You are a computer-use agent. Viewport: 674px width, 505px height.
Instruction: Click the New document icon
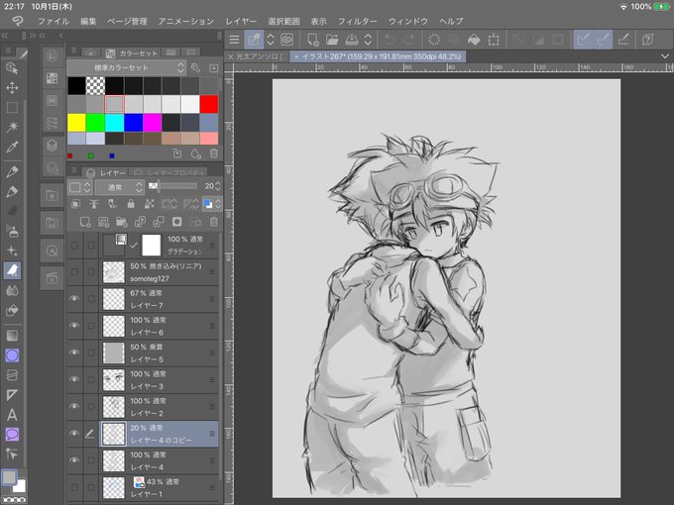pos(312,40)
